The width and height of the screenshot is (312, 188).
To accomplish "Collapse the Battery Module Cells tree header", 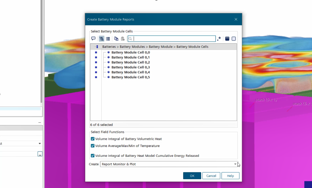I will 97,47.
